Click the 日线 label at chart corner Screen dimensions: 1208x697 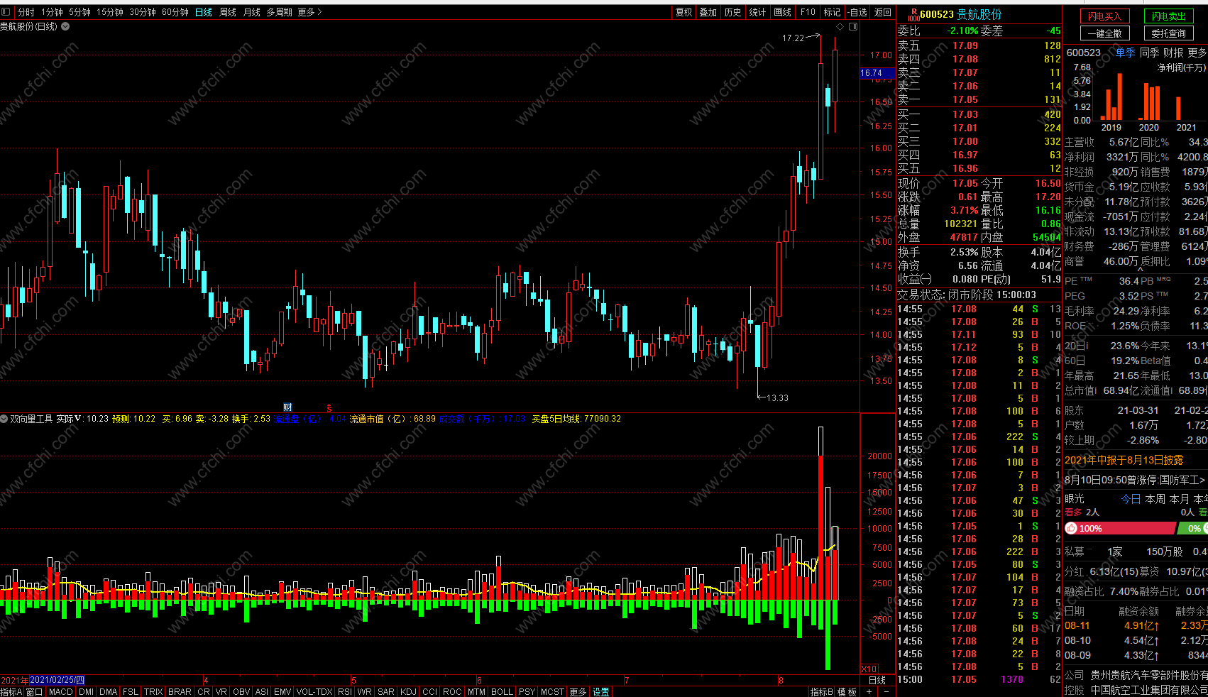tap(877, 680)
